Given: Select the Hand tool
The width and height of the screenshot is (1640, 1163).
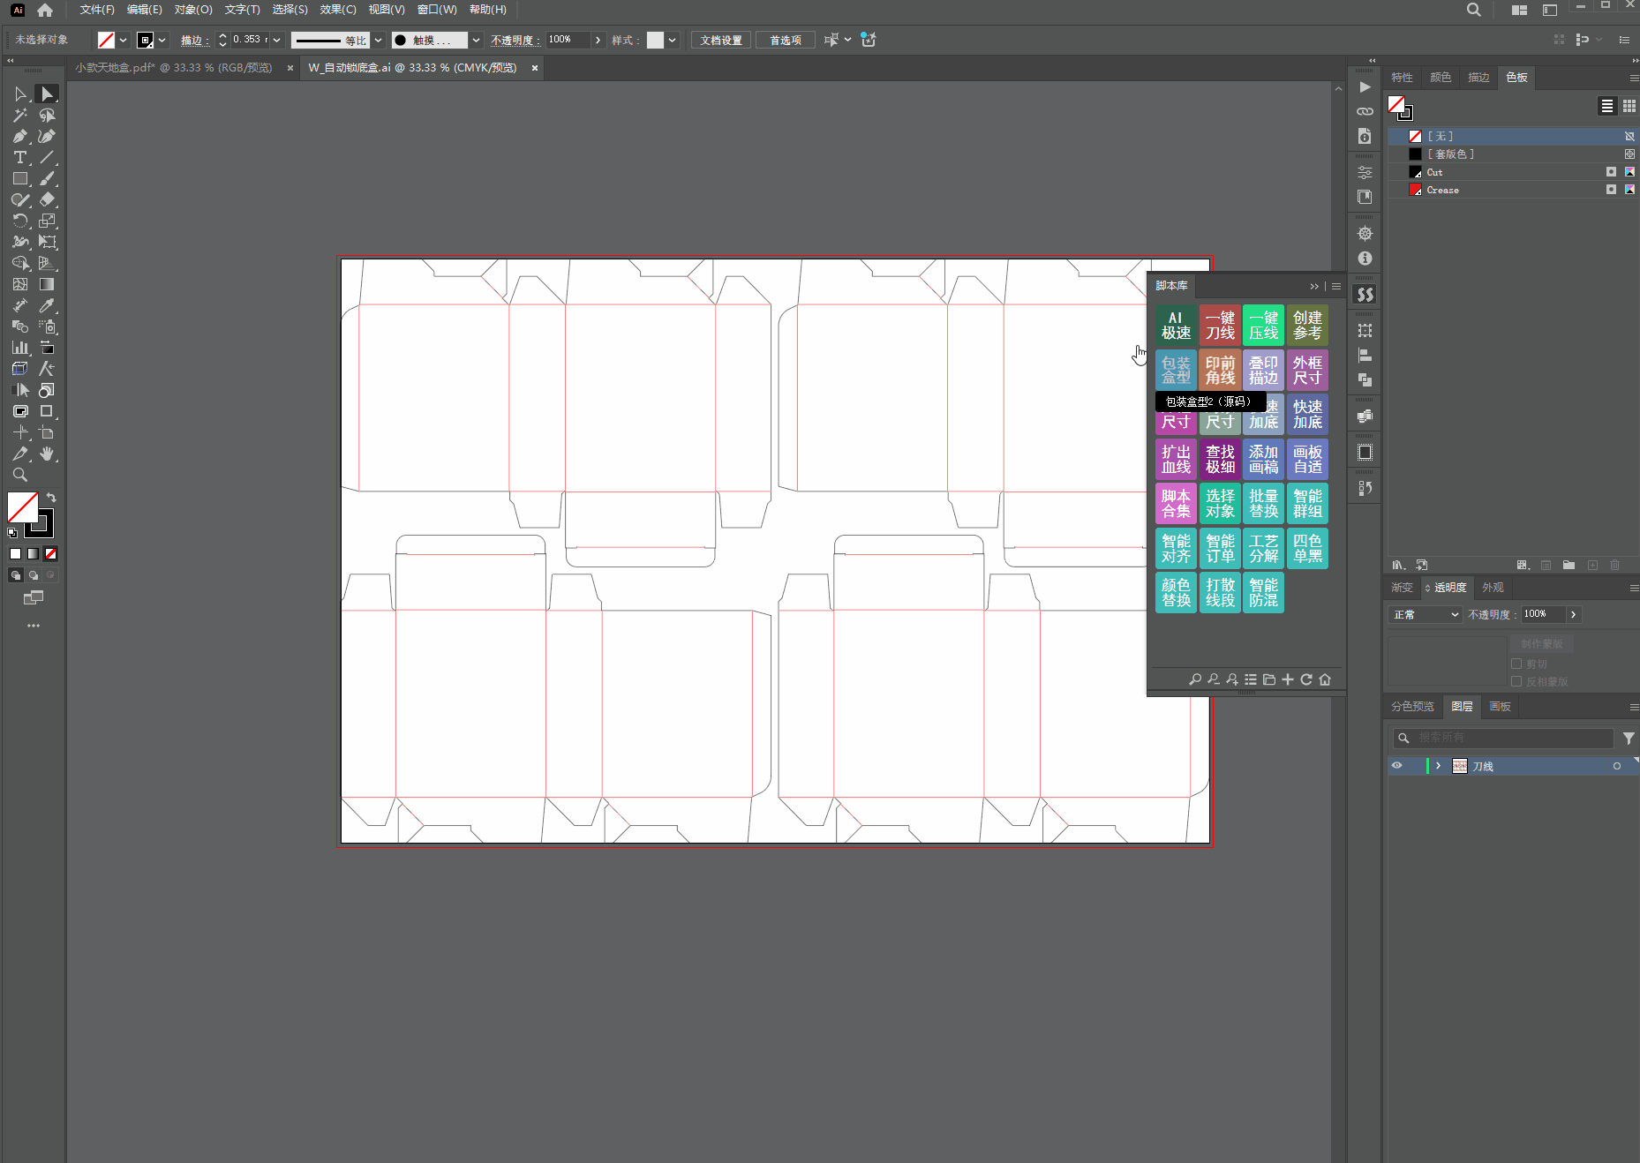Looking at the screenshot, I should [x=47, y=454].
